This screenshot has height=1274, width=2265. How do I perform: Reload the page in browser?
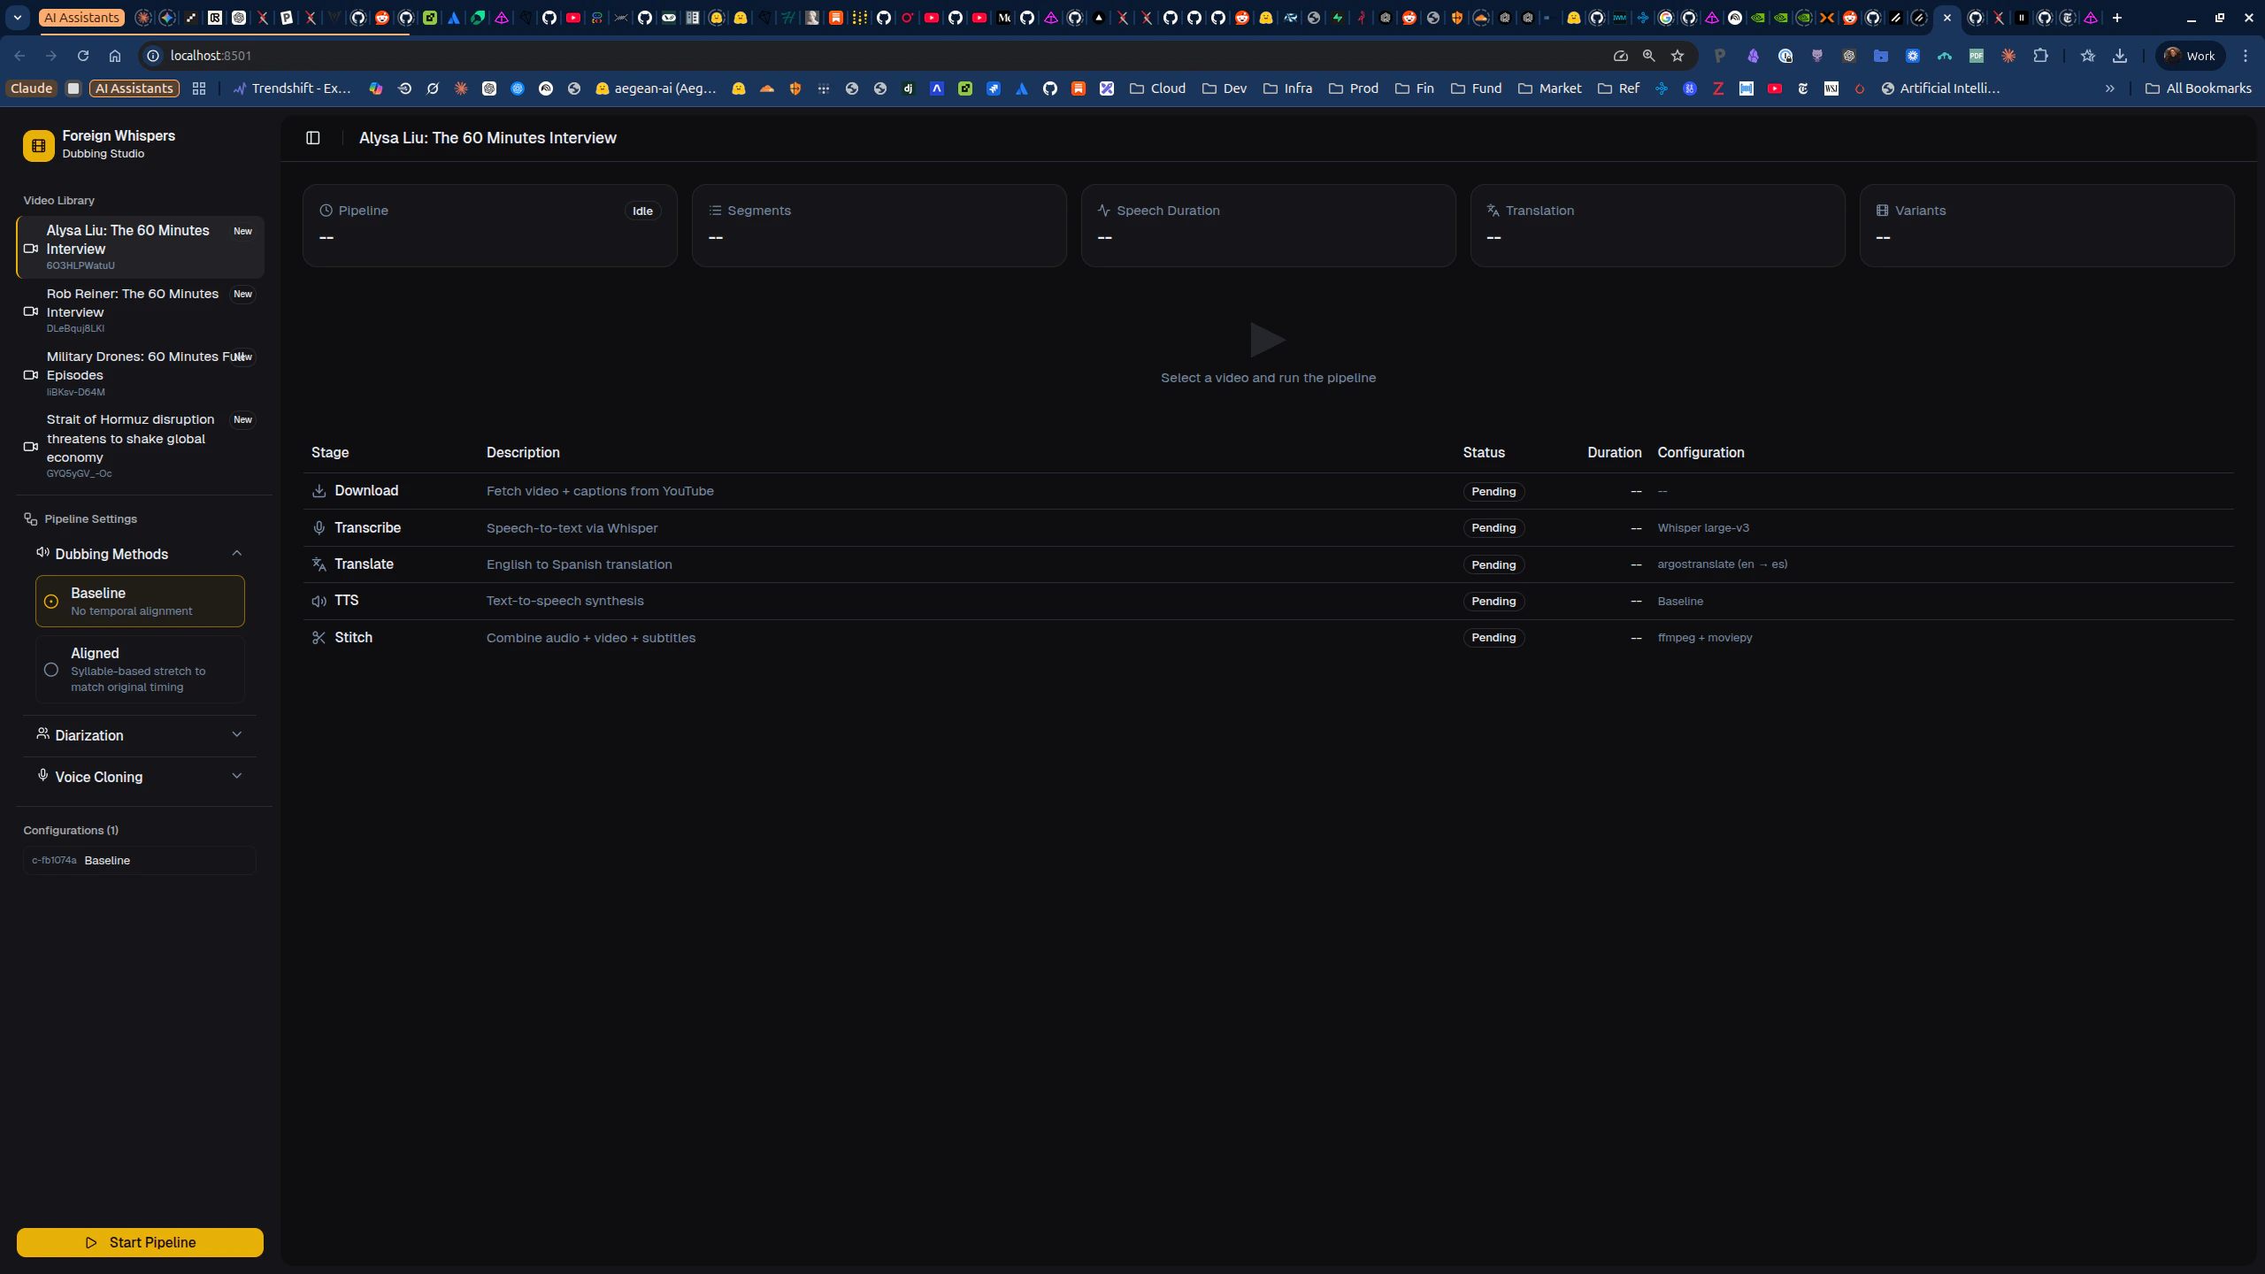click(x=83, y=56)
